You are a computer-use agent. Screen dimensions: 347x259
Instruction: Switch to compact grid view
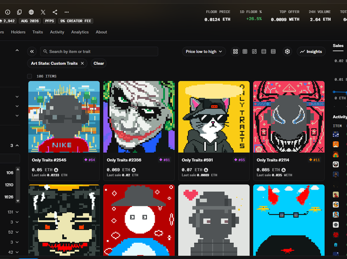pyautogui.click(x=245, y=52)
